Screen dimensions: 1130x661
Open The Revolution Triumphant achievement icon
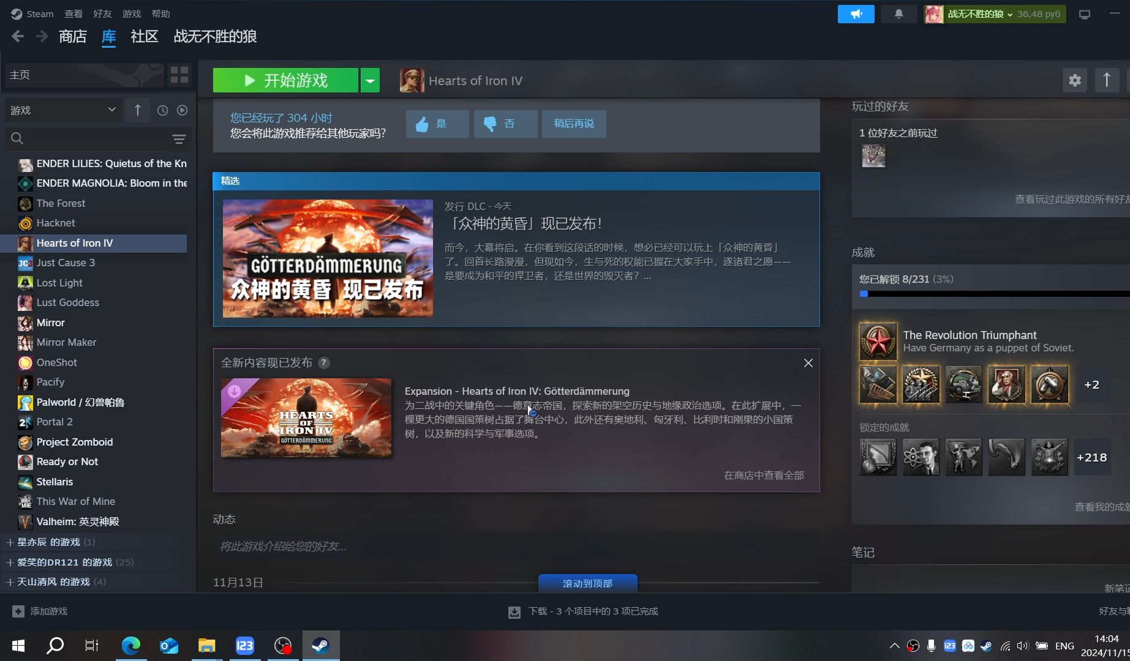coord(878,341)
